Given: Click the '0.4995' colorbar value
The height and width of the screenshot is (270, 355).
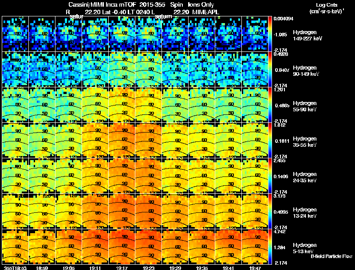Looking at the screenshot, I should 281,212.
